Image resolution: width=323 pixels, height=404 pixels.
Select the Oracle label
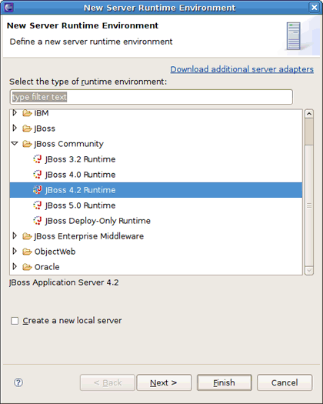pyautogui.click(x=47, y=267)
